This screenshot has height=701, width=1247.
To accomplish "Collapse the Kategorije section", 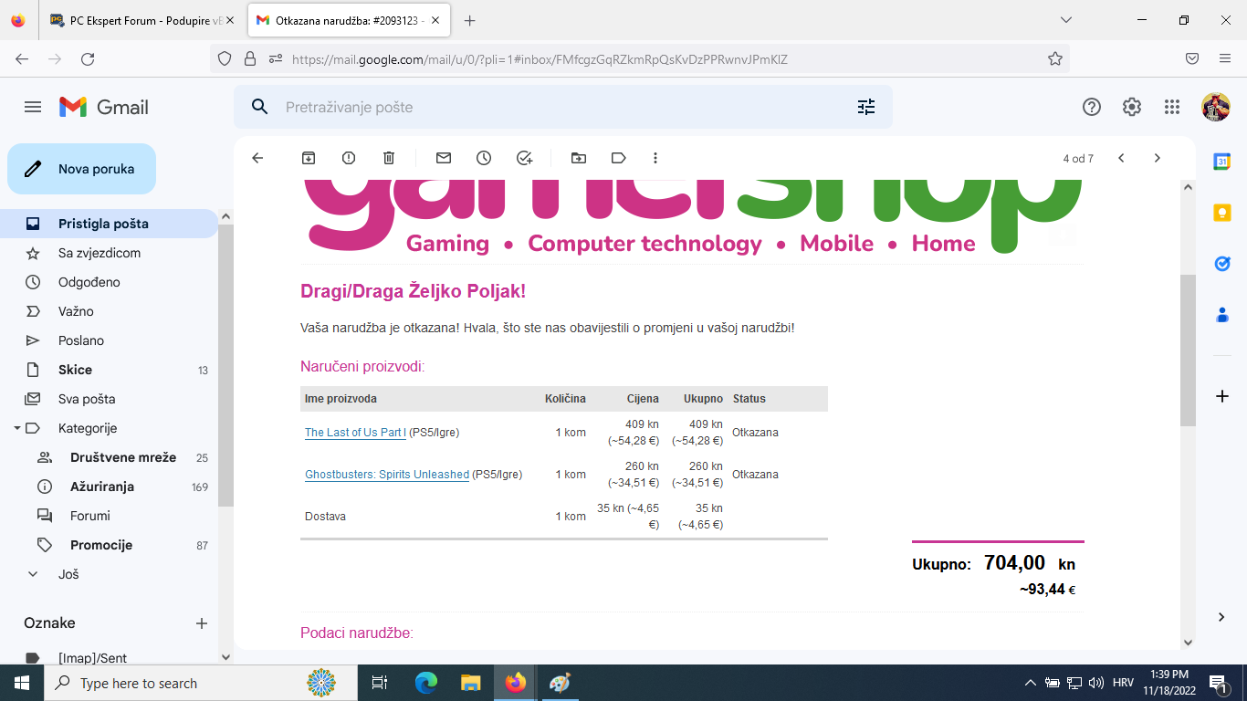I will [16, 428].
